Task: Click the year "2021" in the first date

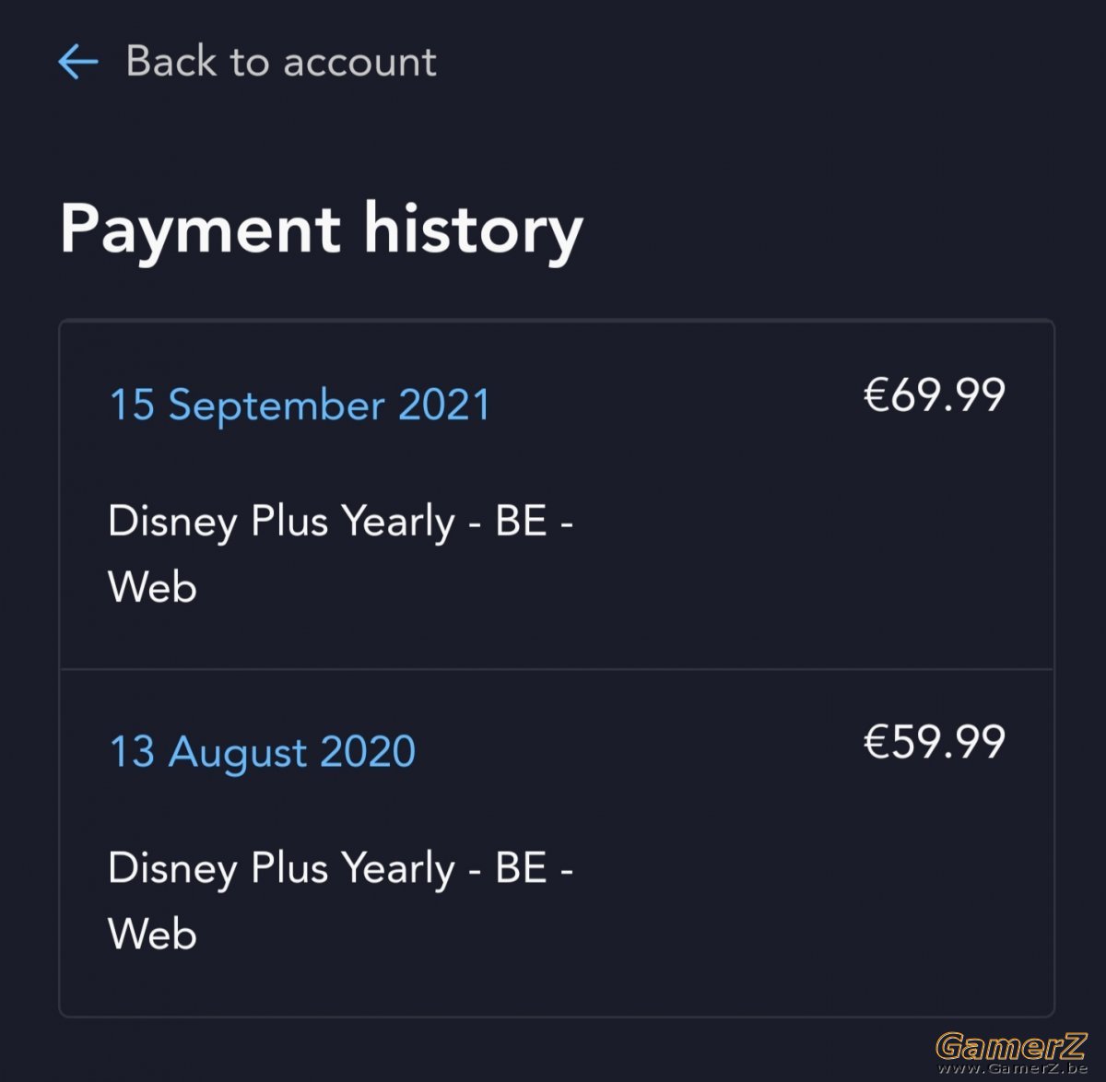Action: pos(443,405)
